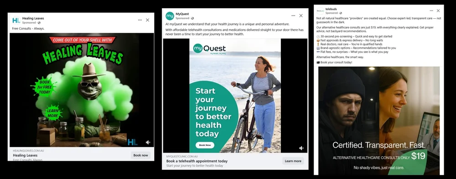Click the Book now button
Image resolution: width=456 pixels, height=179 pixels.
[x=141, y=155]
